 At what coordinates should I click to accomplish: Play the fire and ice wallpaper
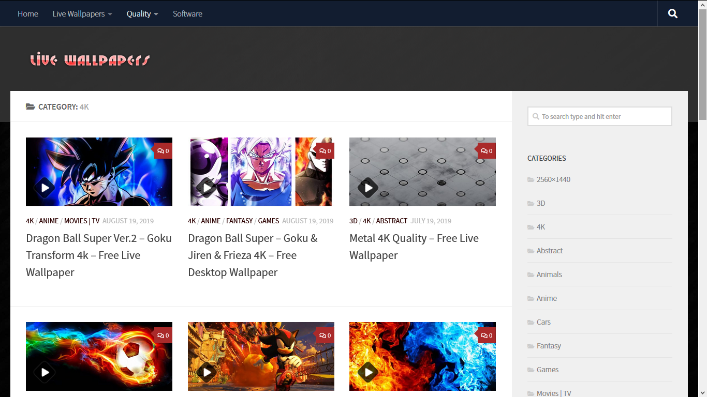tap(368, 372)
